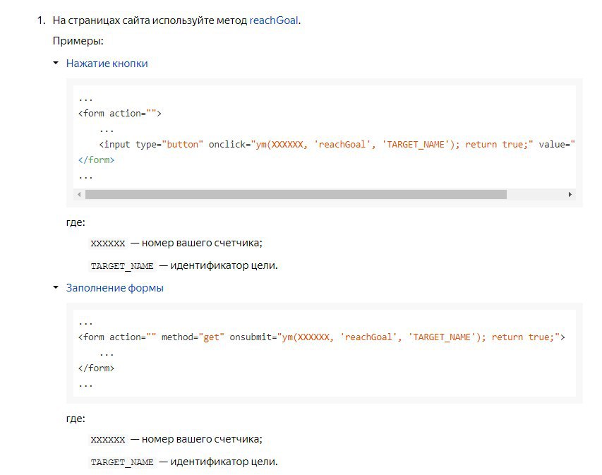Click the left scroll arrow of code block
This screenshot has height=475, width=602.
(79, 195)
